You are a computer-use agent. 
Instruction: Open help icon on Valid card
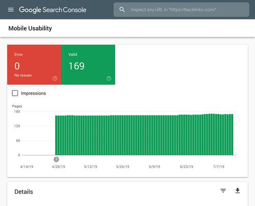109,78
